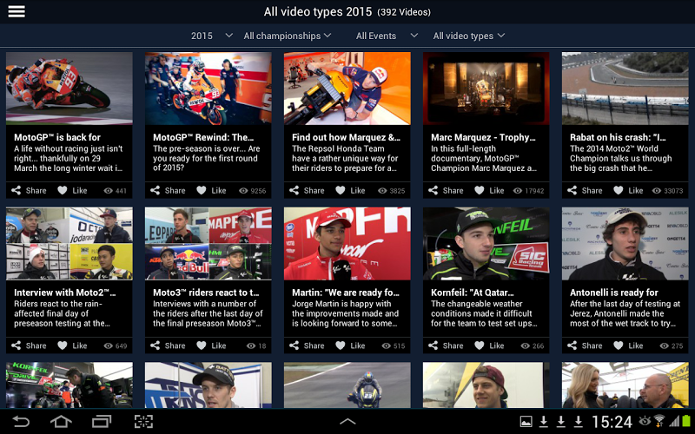Like 'Rabat on his crash' video

628,190
